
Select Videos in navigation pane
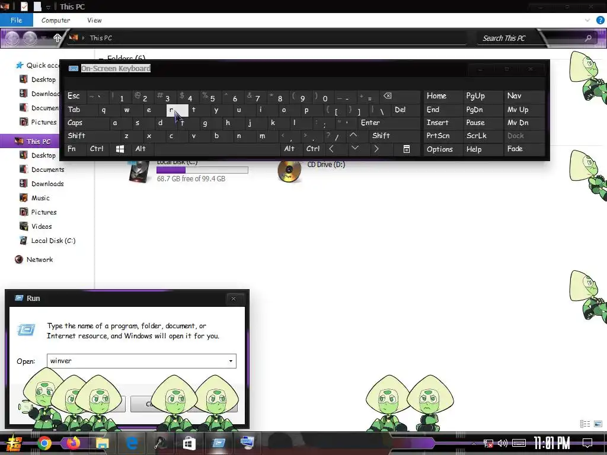pos(41,226)
